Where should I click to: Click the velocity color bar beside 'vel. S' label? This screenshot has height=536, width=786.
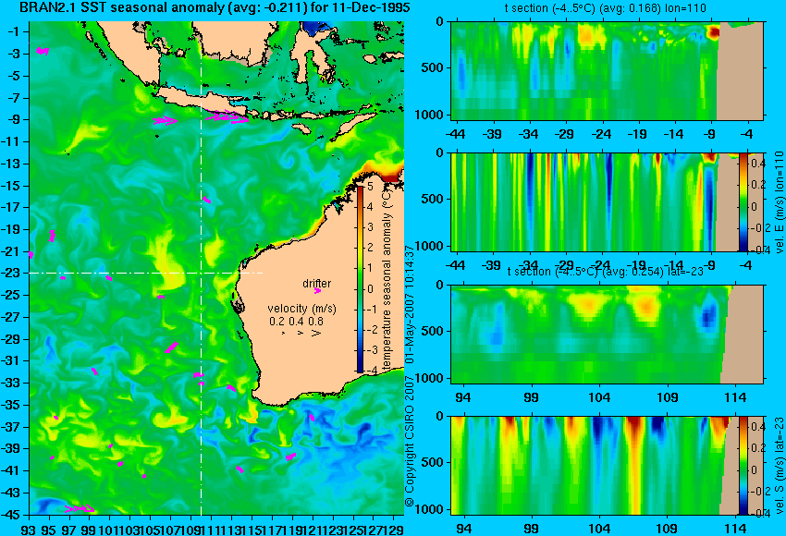pyautogui.click(x=743, y=466)
